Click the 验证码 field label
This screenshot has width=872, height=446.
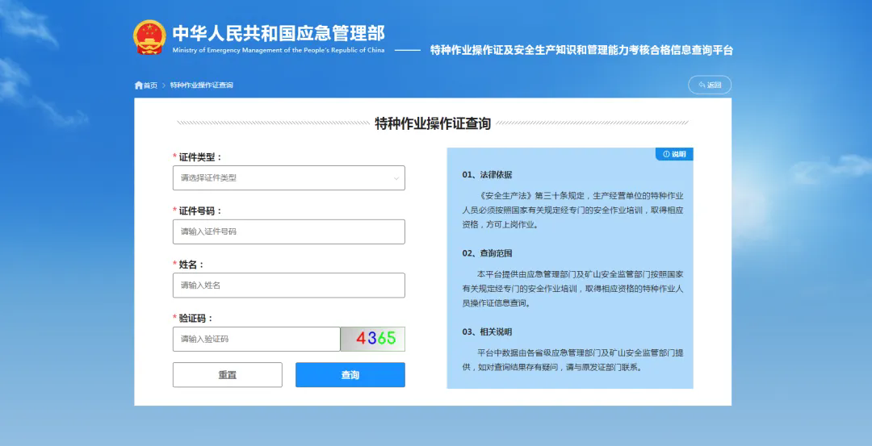[x=196, y=319]
